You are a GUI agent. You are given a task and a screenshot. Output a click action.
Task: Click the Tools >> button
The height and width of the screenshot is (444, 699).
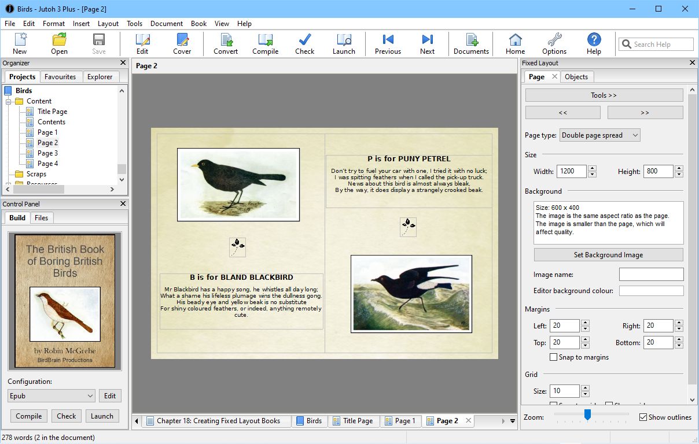pyautogui.click(x=604, y=95)
